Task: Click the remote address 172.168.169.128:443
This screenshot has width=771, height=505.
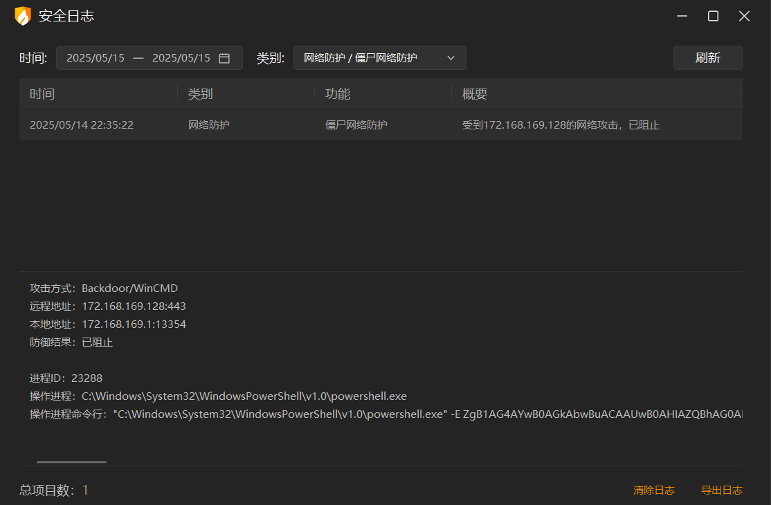Action: tap(134, 306)
